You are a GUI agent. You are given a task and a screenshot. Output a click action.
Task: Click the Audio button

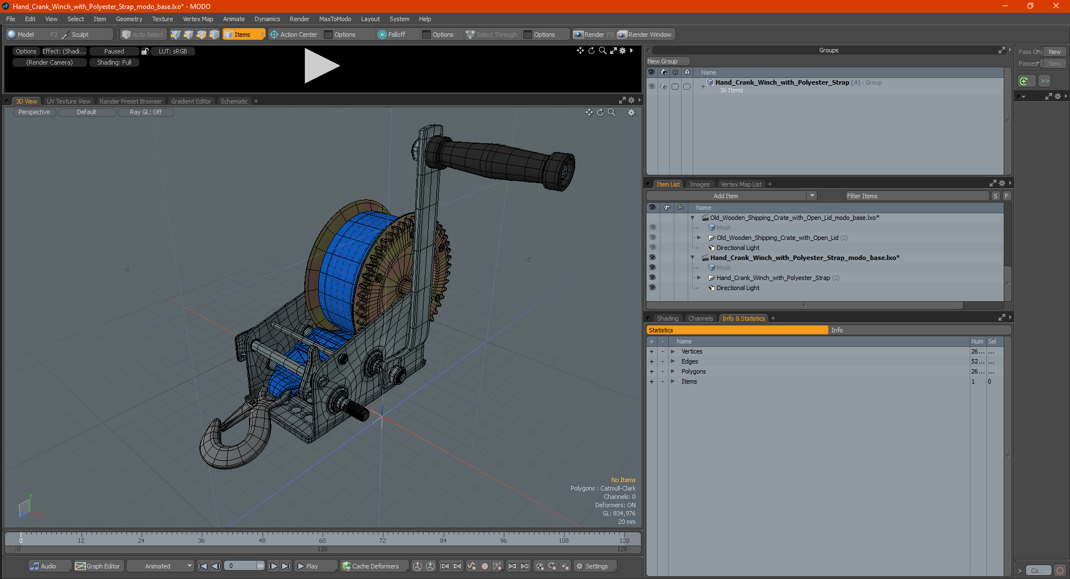49,566
